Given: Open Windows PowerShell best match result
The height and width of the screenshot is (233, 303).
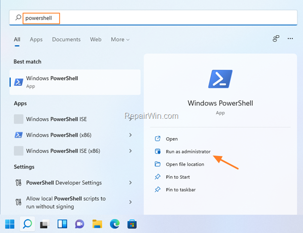Looking at the screenshot, I should click(75, 82).
